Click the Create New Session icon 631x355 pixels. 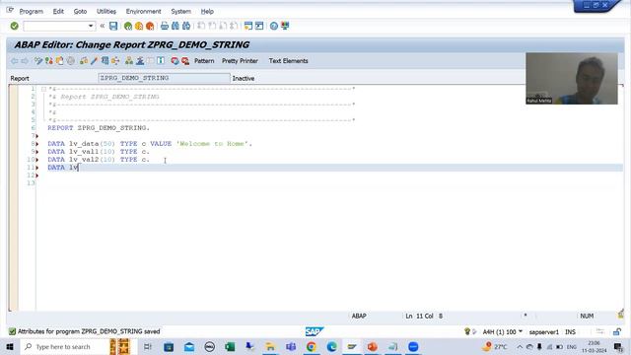[x=248, y=27]
